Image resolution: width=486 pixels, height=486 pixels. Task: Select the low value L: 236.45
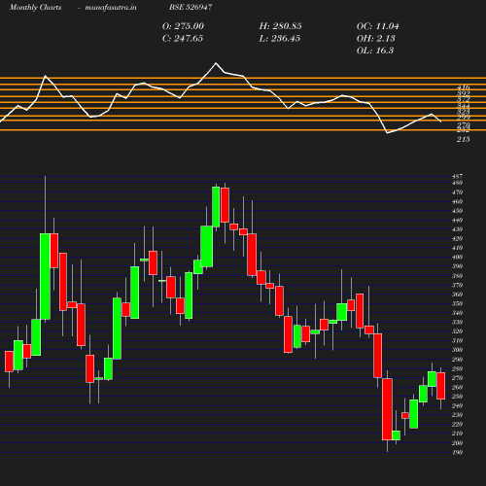click(280, 39)
